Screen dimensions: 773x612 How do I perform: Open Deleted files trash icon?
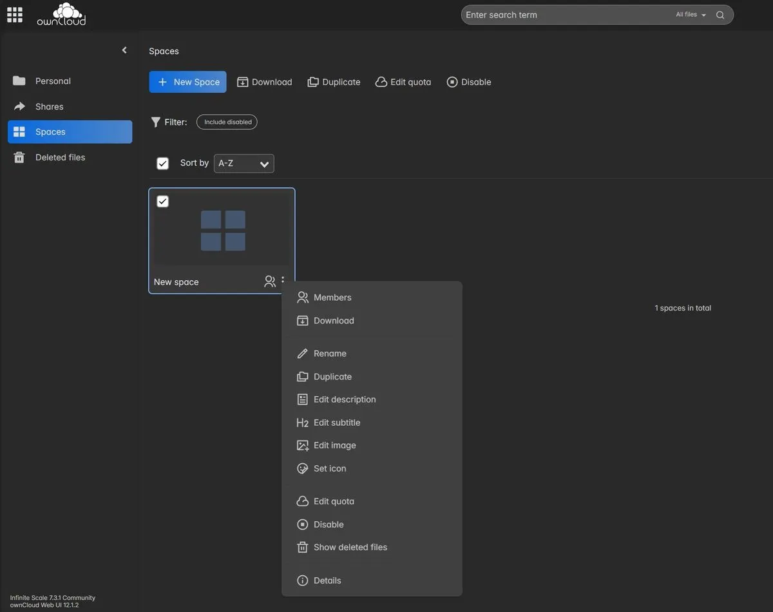(19, 157)
